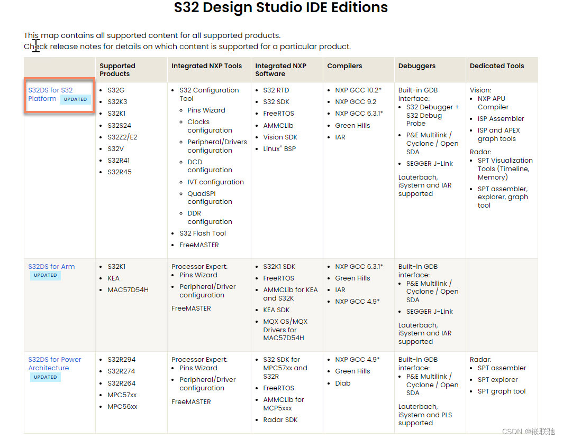Select the MPC57xx product entry
Viewport: 563px width, 440px height.
click(122, 395)
